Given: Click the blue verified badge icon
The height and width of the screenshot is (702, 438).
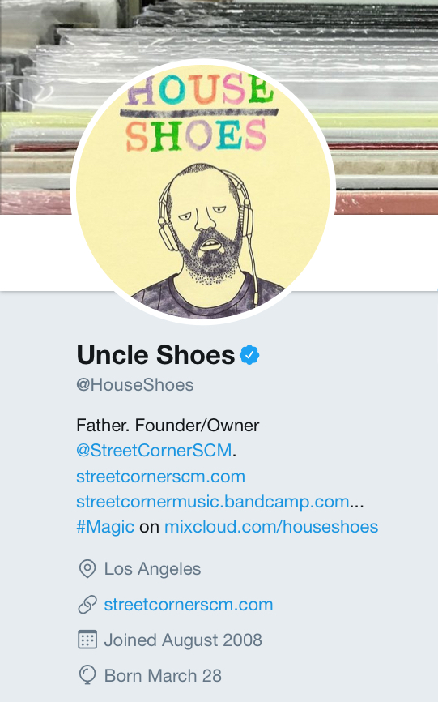Looking at the screenshot, I should pyautogui.click(x=249, y=355).
